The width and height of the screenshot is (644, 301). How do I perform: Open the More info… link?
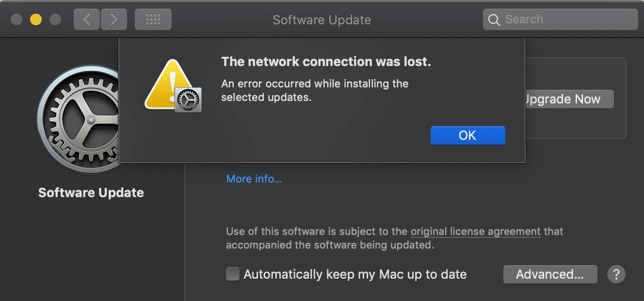click(x=254, y=179)
